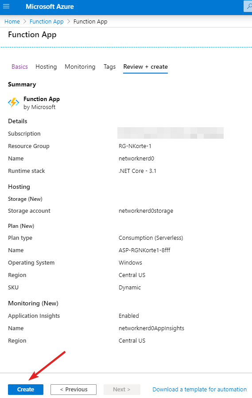Click the disabled Next button

point(122,390)
